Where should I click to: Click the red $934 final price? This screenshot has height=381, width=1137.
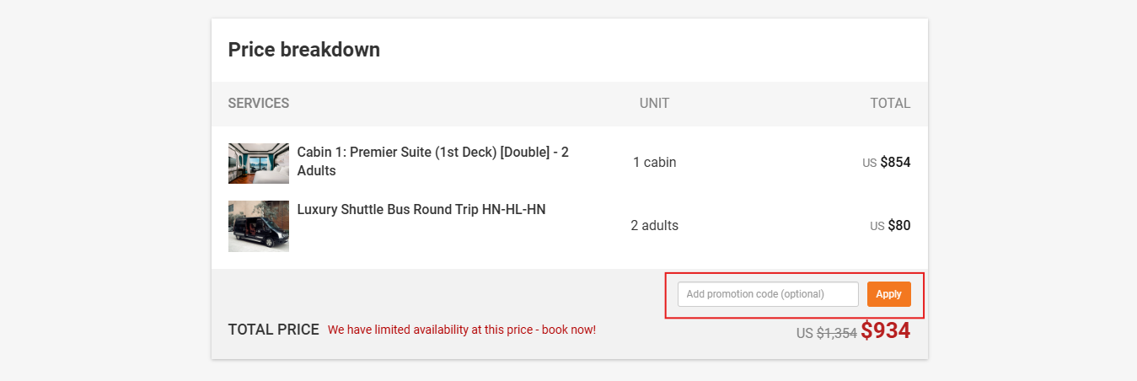pos(885,330)
